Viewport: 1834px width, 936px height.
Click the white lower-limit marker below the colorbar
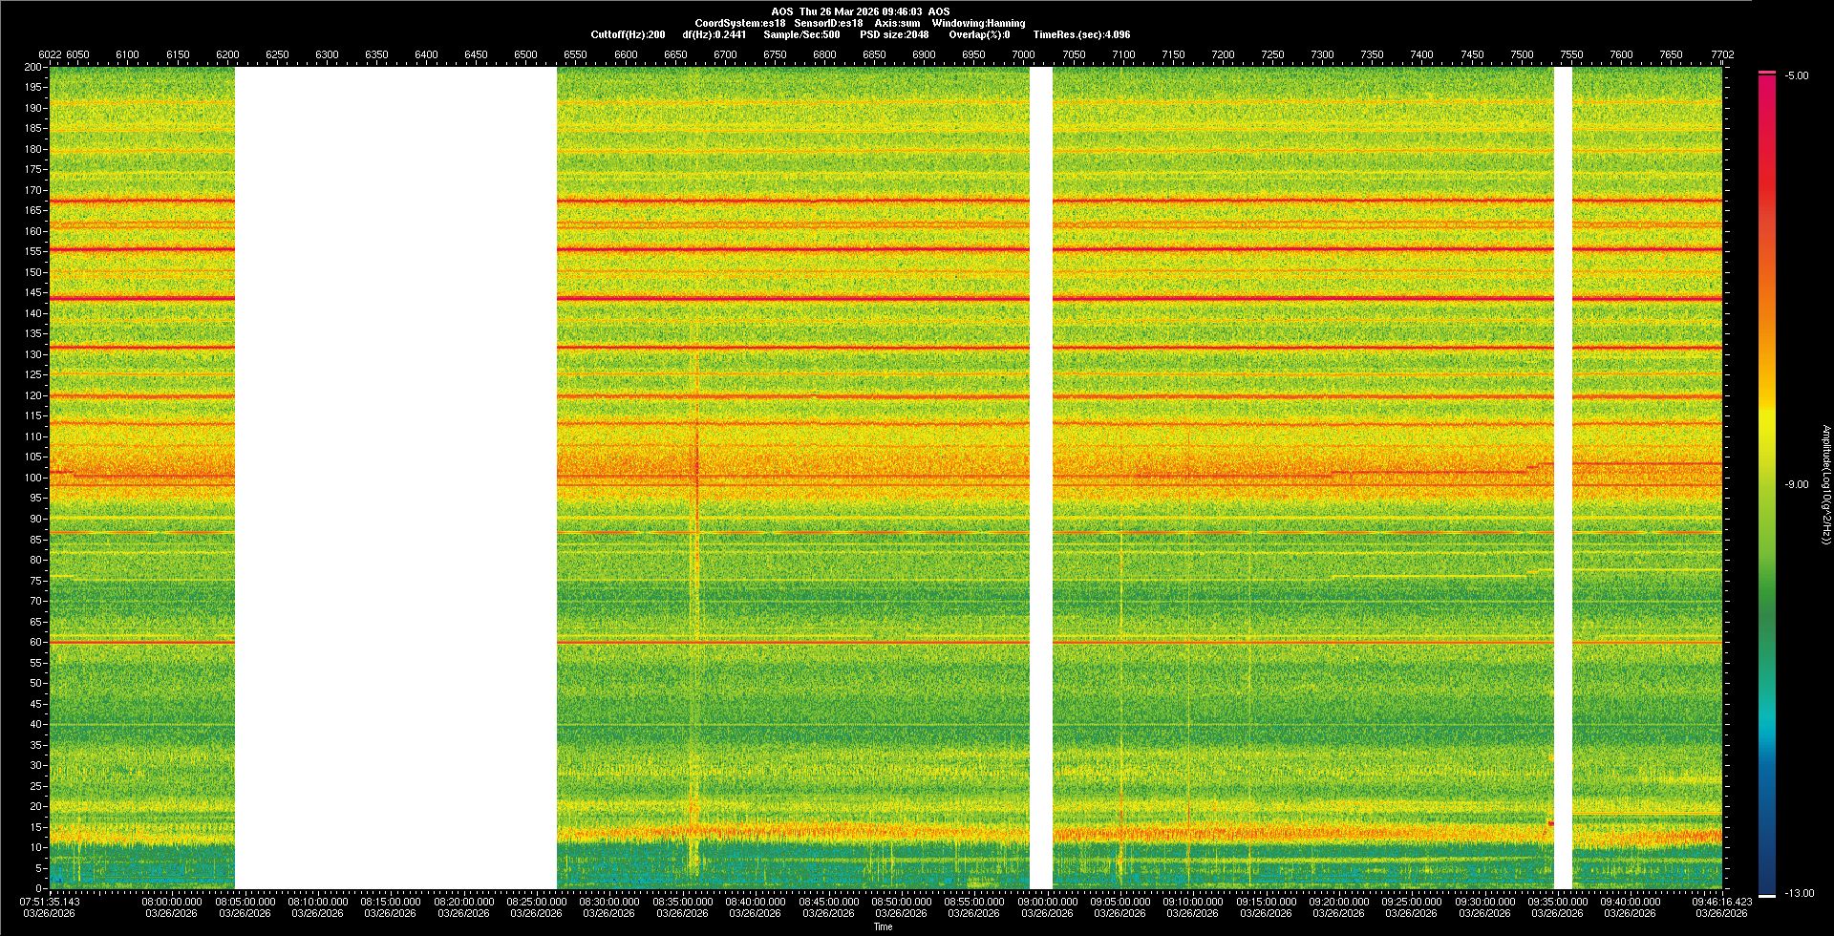1766,895
